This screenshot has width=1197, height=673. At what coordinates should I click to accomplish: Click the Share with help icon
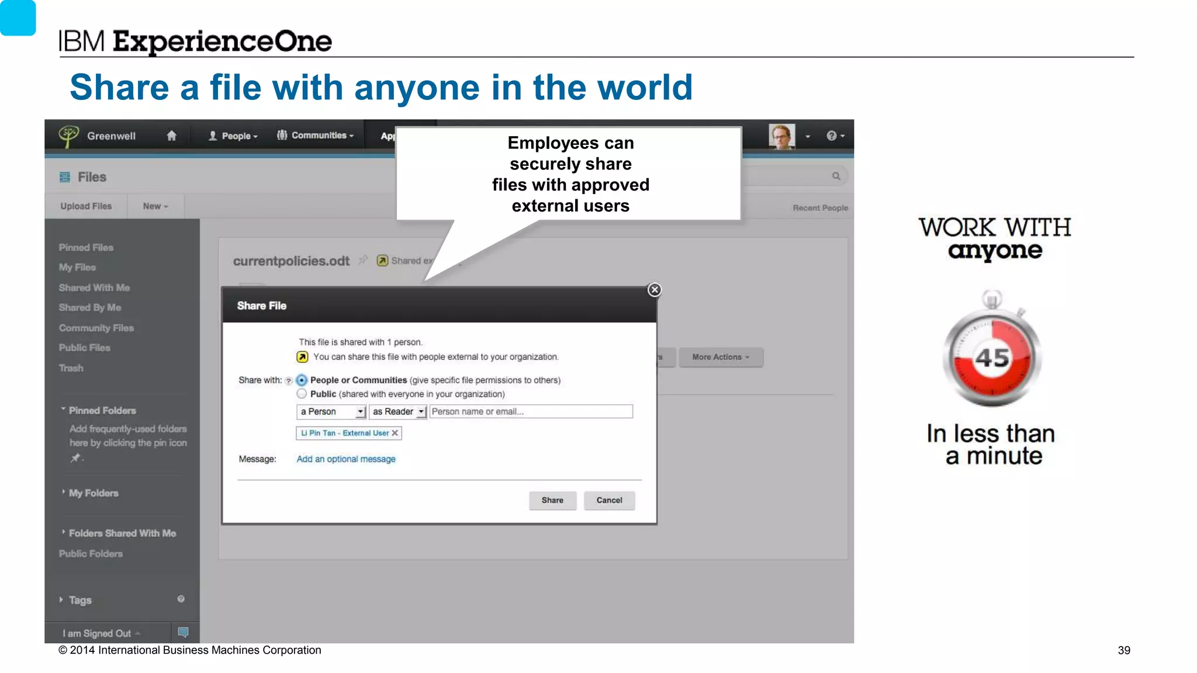click(x=289, y=381)
